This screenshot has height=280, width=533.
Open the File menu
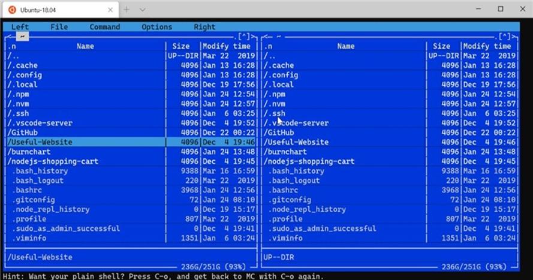[x=59, y=27]
